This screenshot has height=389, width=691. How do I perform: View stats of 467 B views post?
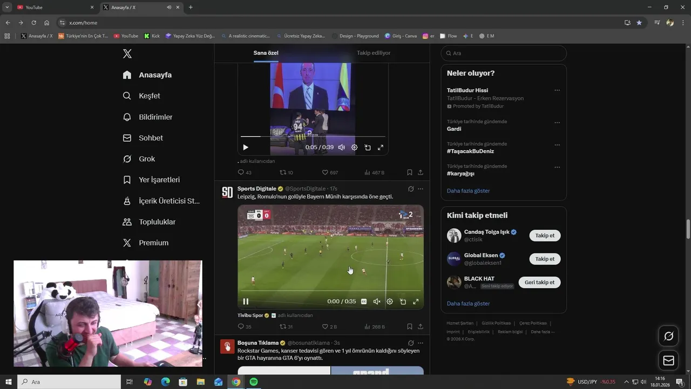point(374,172)
